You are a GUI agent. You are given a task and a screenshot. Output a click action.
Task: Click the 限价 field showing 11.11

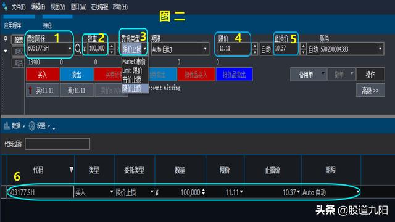(235, 48)
